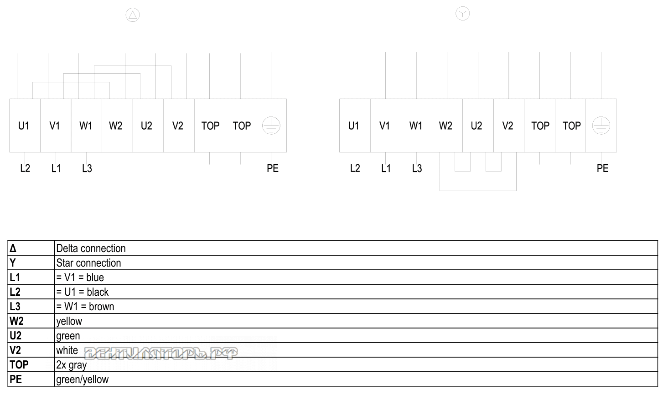
Task: Click the delta connection symbol icon
Action: 133,15
